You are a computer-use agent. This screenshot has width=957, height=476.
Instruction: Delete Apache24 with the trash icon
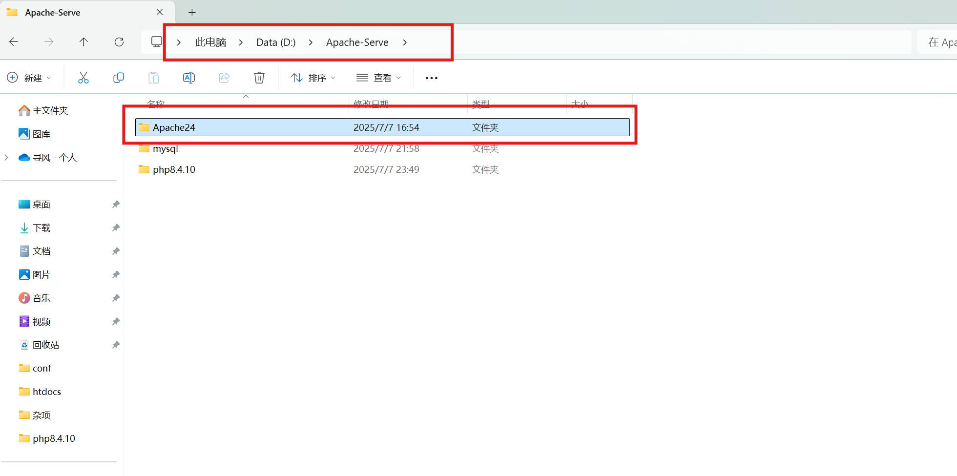pos(259,77)
